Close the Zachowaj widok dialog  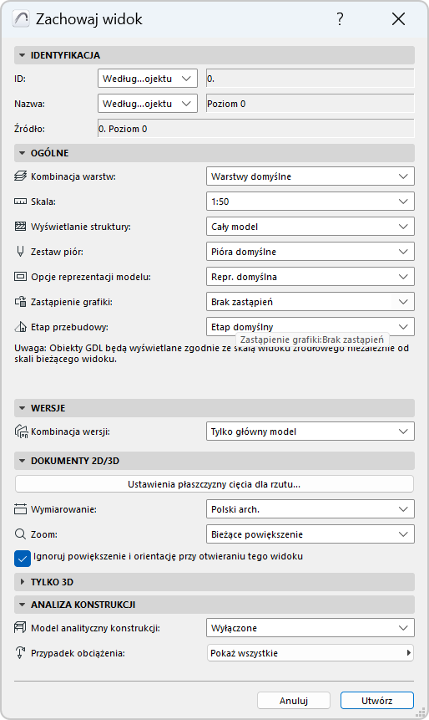pyautogui.click(x=398, y=19)
